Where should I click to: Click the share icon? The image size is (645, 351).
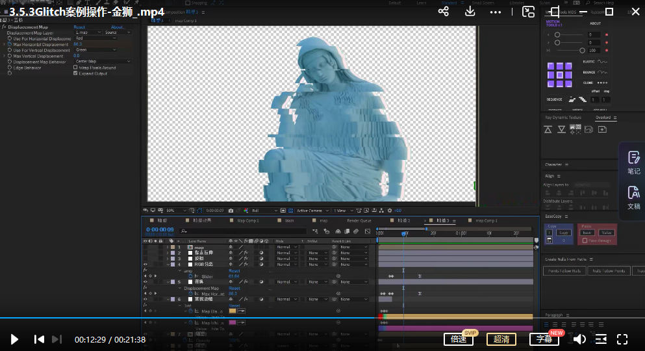coord(443,12)
